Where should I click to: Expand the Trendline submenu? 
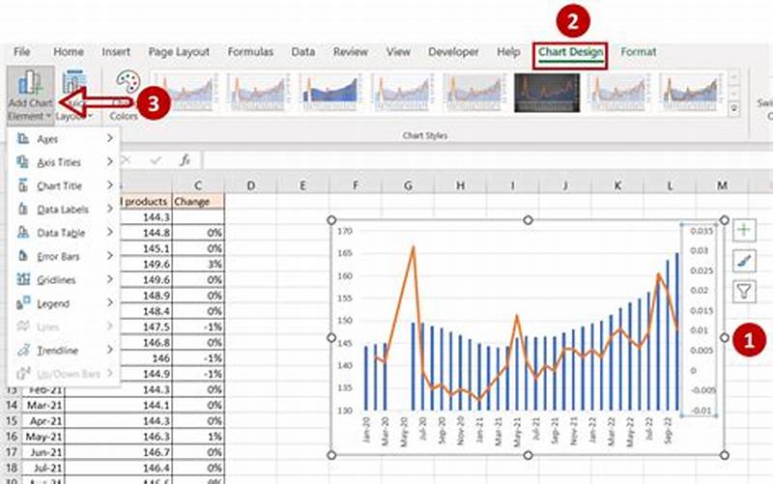pyautogui.click(x=64, y=351)
